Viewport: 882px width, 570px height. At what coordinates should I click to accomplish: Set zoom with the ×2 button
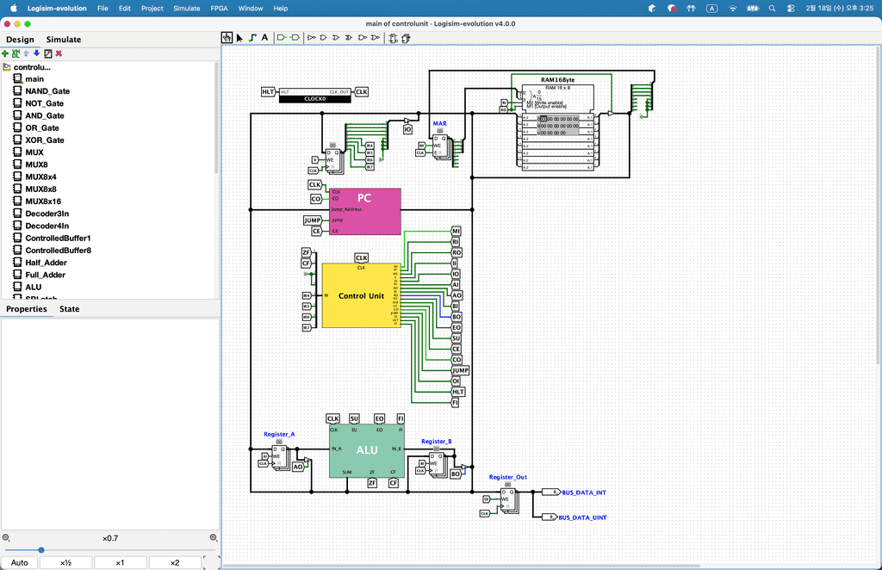[175, 563]
